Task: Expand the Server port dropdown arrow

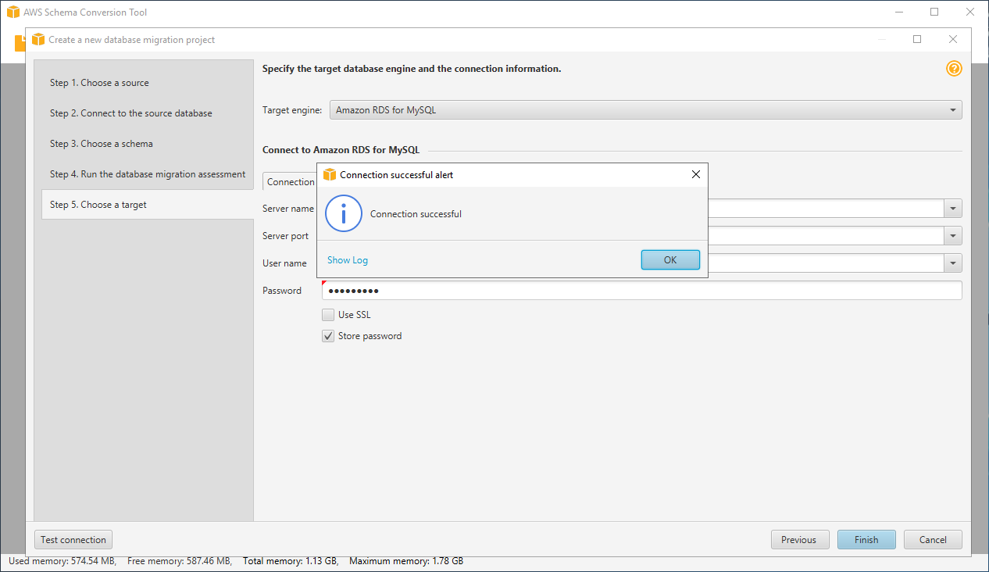Action: tap(953, 236)
